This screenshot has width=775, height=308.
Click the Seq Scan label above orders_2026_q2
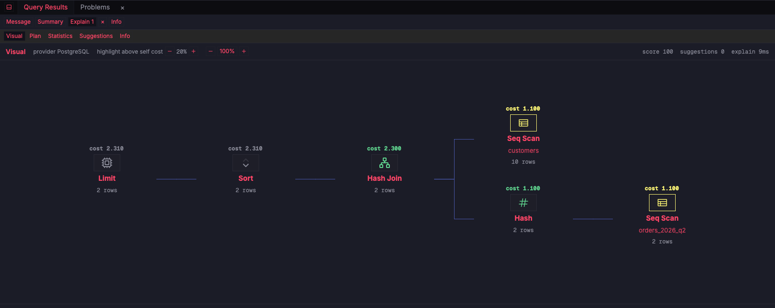(x=662, y=218)
